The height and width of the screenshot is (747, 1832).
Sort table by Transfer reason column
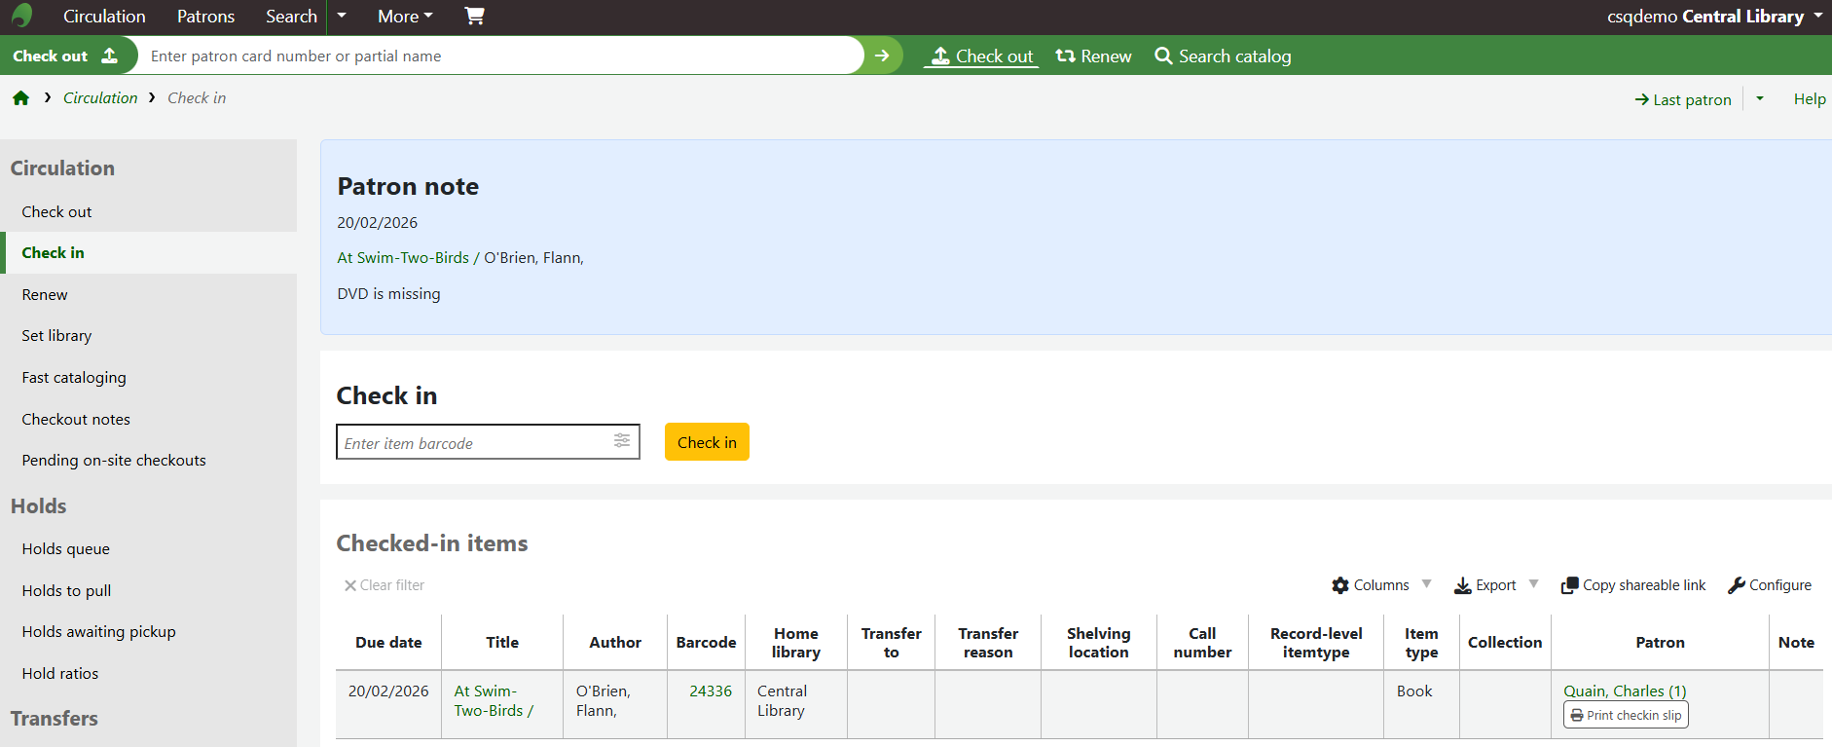point(988,643)
